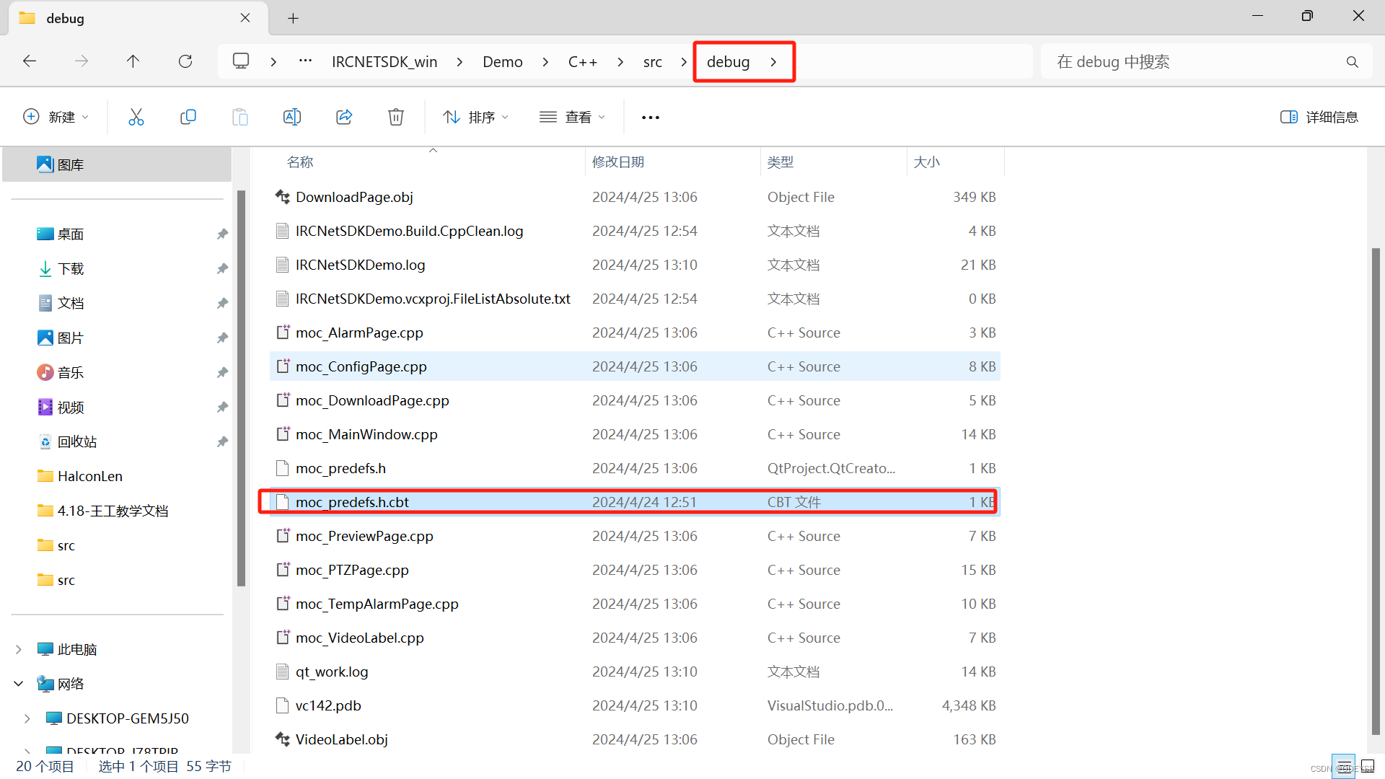The width and height of the screenshot is (1385, 779).
Task: Sort by Name column header
Action: tap(433, 162)
